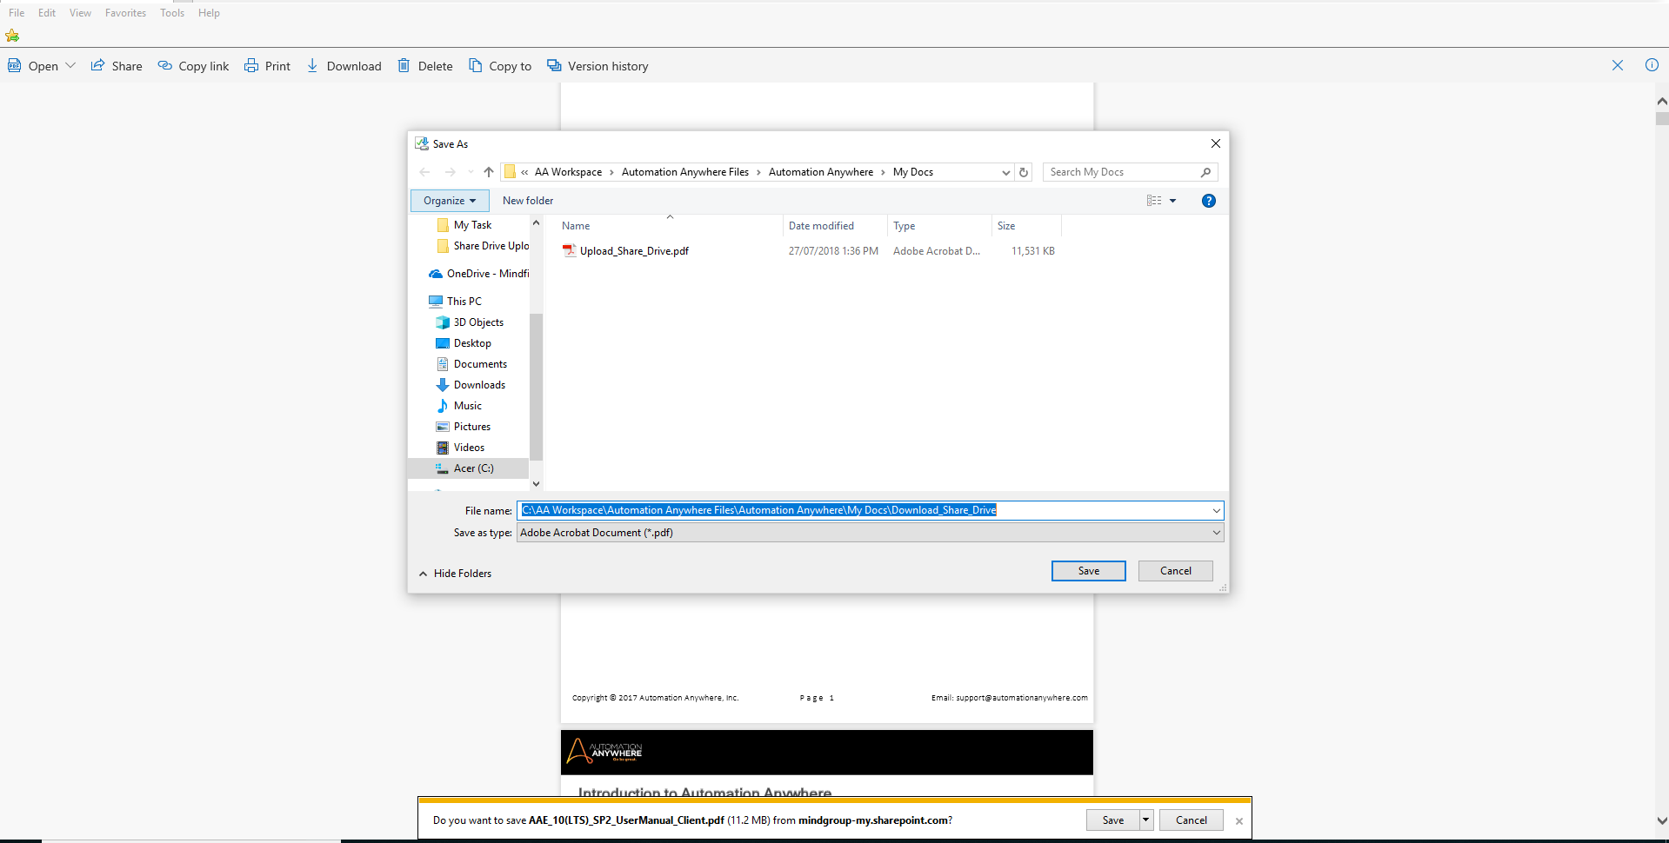The height and width of the screenshot is (843, 1669).
Task: Open Videos folder in navigation pane
Action: click(x=460, y=448)
